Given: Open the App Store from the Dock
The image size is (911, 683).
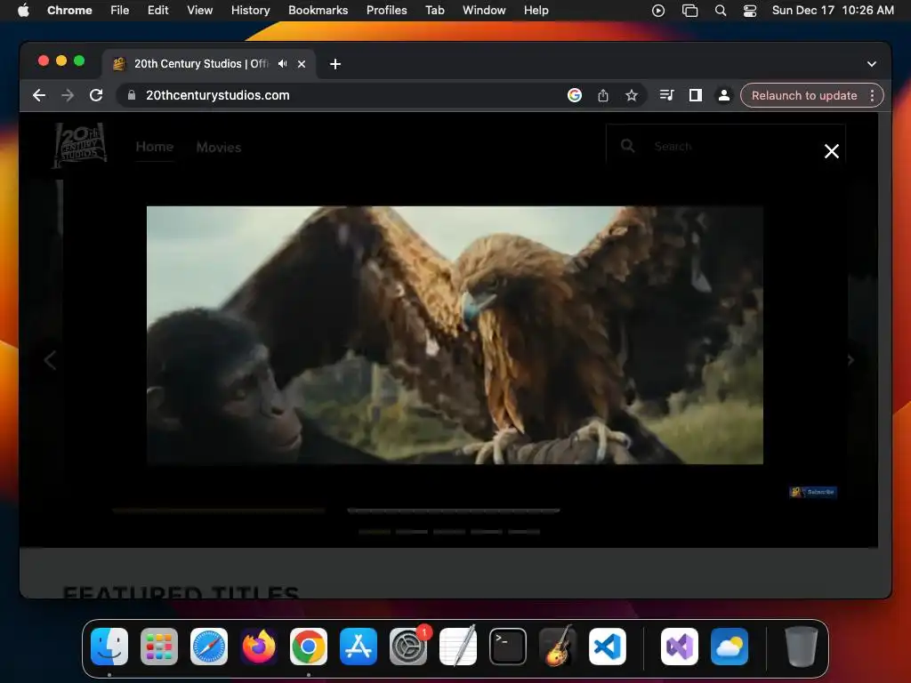Looking at the screenshot, I should [359, 647].
